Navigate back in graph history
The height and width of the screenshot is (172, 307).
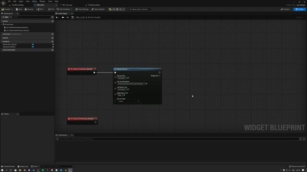click(x=63, y=17)
